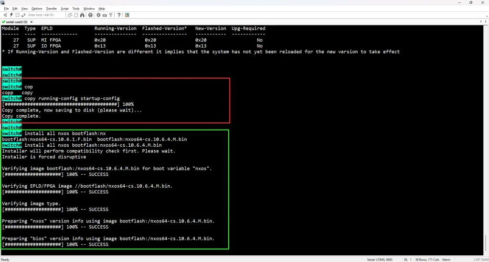
Task: Close the serial-com5 (5) tab
Action: [x=31, y=22]
